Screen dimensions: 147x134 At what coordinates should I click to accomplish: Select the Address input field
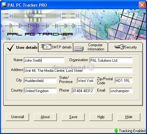[x=78, y=70]
